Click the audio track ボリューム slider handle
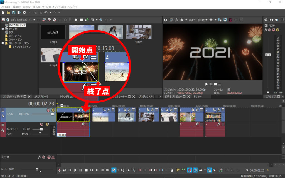This screenshot has height=178, width=285. click(41, 129)
